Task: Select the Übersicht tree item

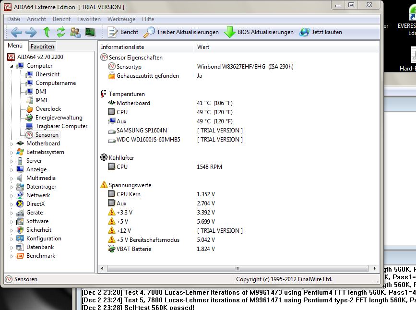Action: pos(48,74)
